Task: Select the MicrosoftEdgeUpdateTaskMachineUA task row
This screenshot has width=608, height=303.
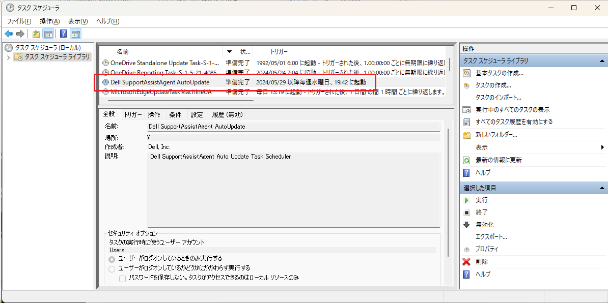Action: click(x=160, y=92)
